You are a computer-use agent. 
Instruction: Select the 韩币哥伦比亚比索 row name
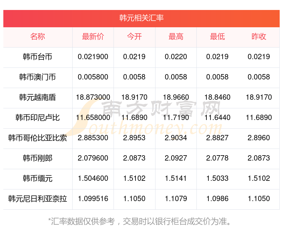pyautogui.click(x=38, y=138)
